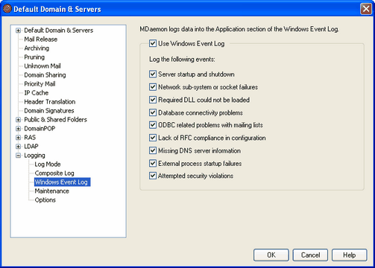Image resolution: width=375 pixels, height=268 pixels.
Task: Uncheck Database connectivity problems
Action: [x=153, y=112]
